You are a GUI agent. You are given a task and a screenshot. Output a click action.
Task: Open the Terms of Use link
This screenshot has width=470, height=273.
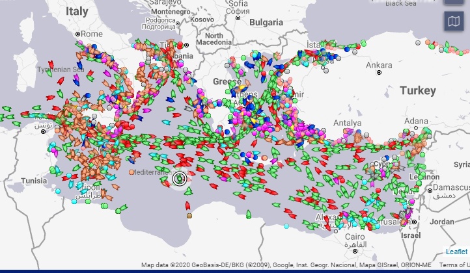point(454,265)
